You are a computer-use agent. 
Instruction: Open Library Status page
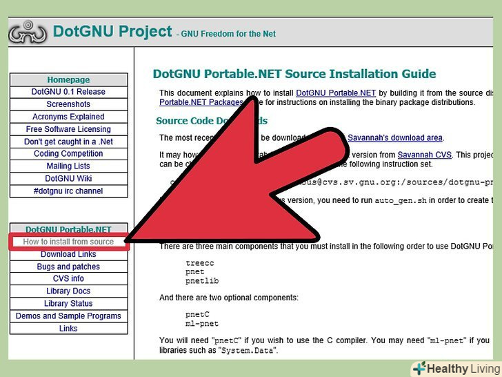68,304
